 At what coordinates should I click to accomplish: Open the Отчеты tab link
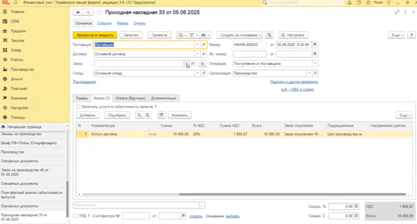pyautogui.click(x=140, y=23)
